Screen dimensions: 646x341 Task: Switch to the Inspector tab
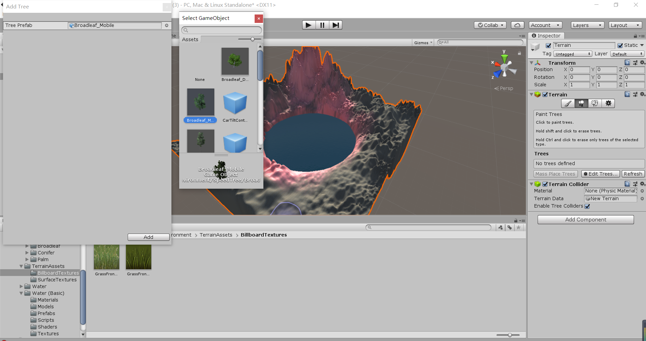pyautogui.click(x=546, y=36)
